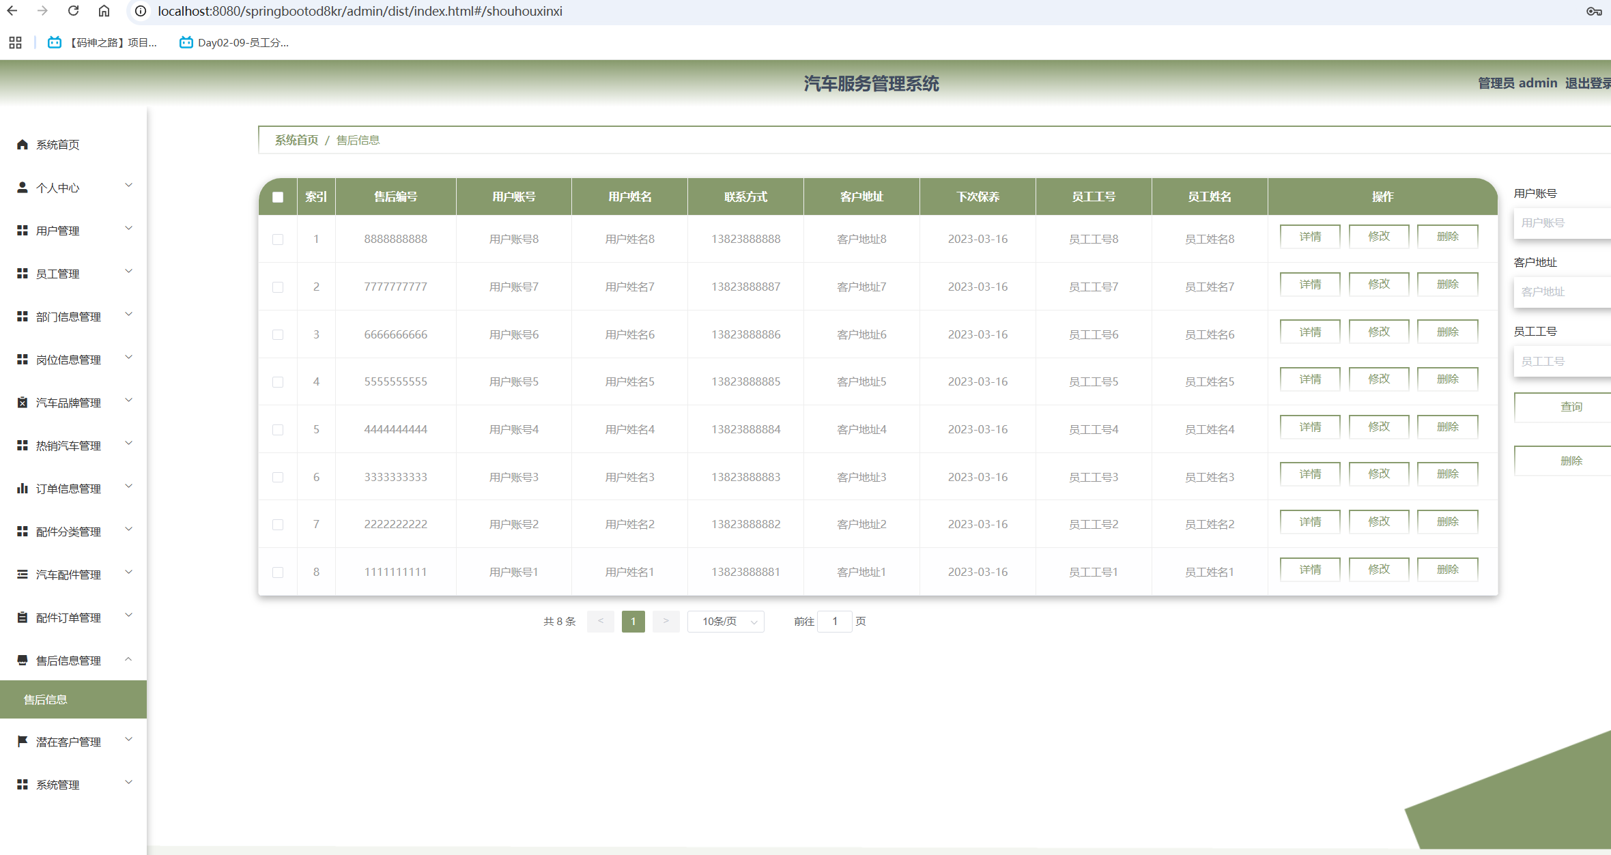This screenshot has width=1611, height=855.
Task: Click the 部门信息管理 grid icon
Action: click(x=23, y=316)
